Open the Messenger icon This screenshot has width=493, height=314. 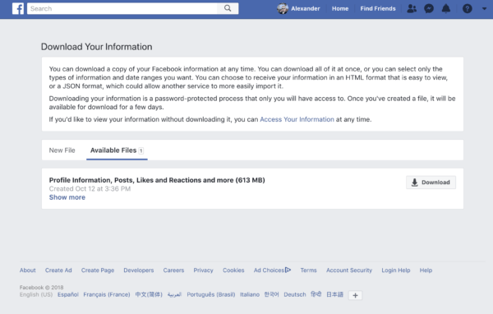[429, 8]
